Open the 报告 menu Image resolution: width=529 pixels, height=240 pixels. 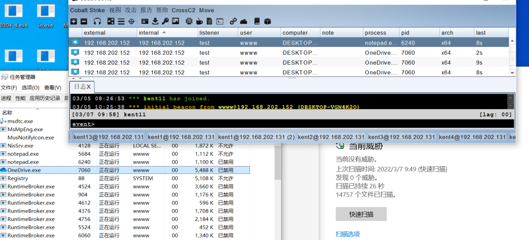coord(146,10)
